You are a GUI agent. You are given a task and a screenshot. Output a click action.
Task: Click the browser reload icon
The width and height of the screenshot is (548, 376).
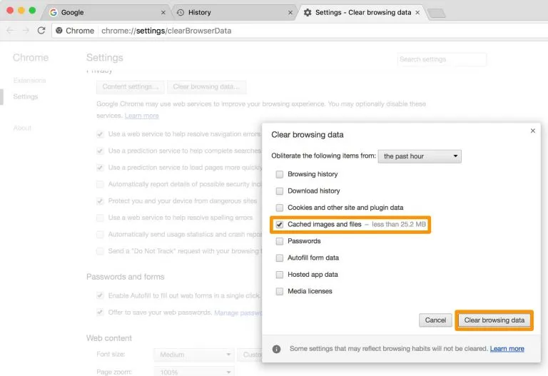tap(41, 31)
